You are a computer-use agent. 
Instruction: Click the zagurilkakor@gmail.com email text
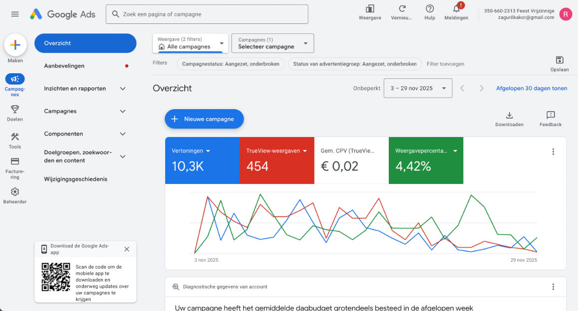coord(526,17)
